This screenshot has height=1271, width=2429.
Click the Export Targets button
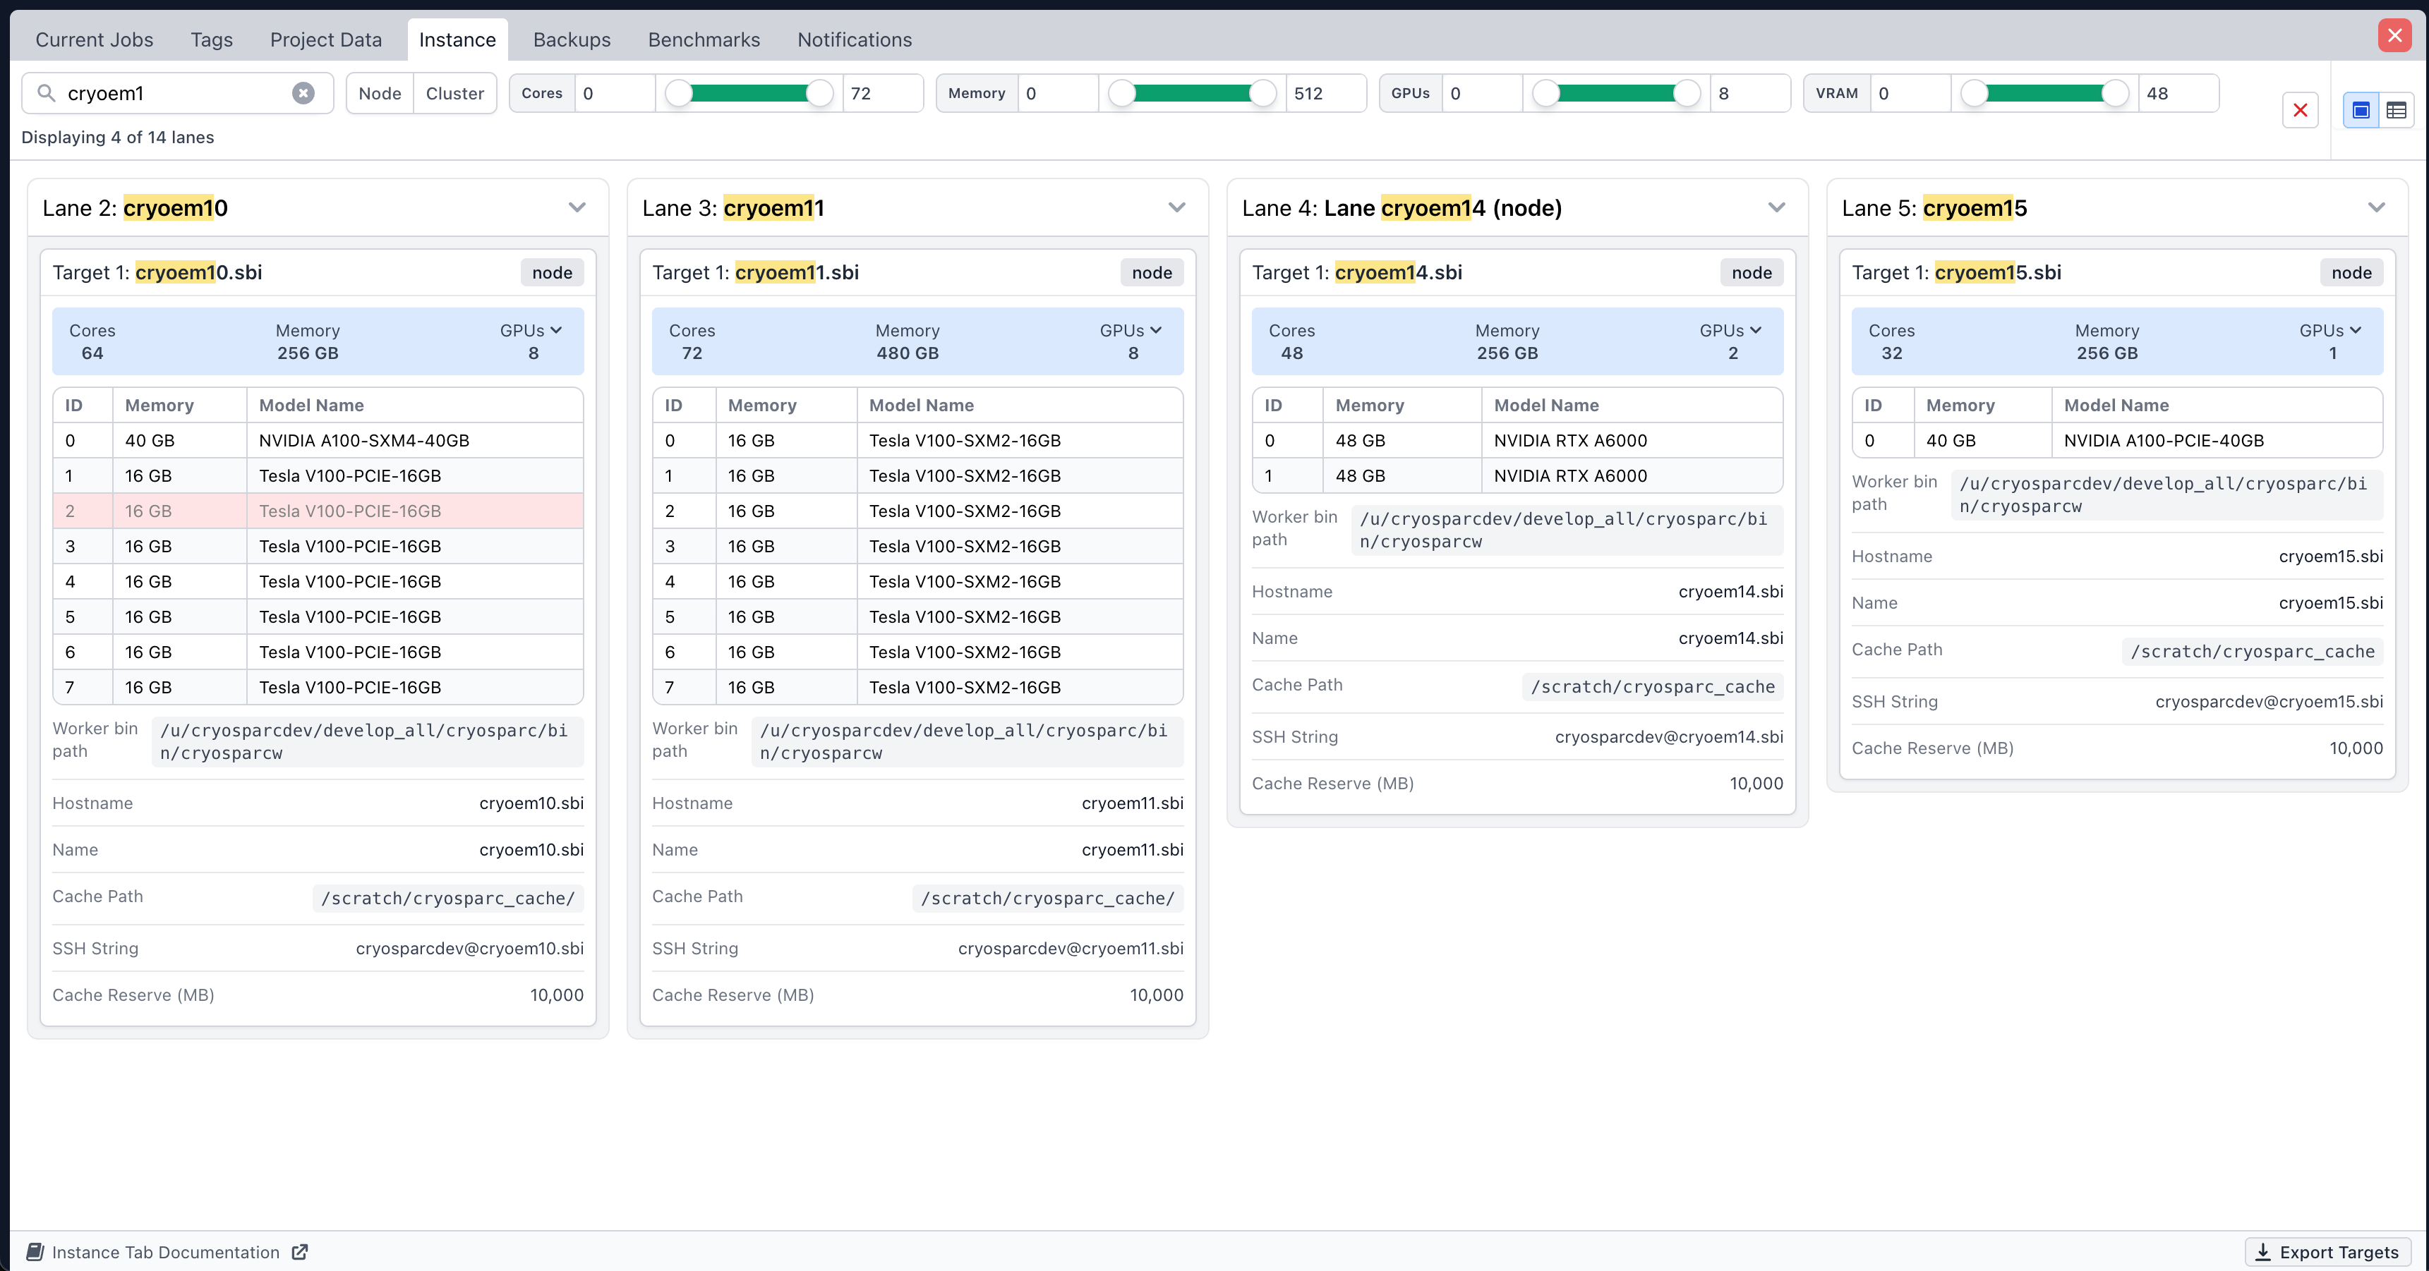[2328, 1252]
